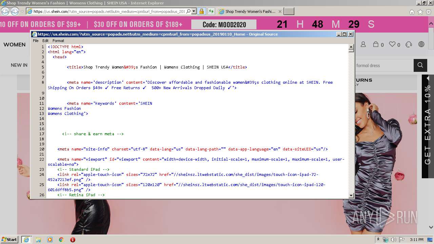Click the 'Retina iPad' comment line

(x=81, y=195)
